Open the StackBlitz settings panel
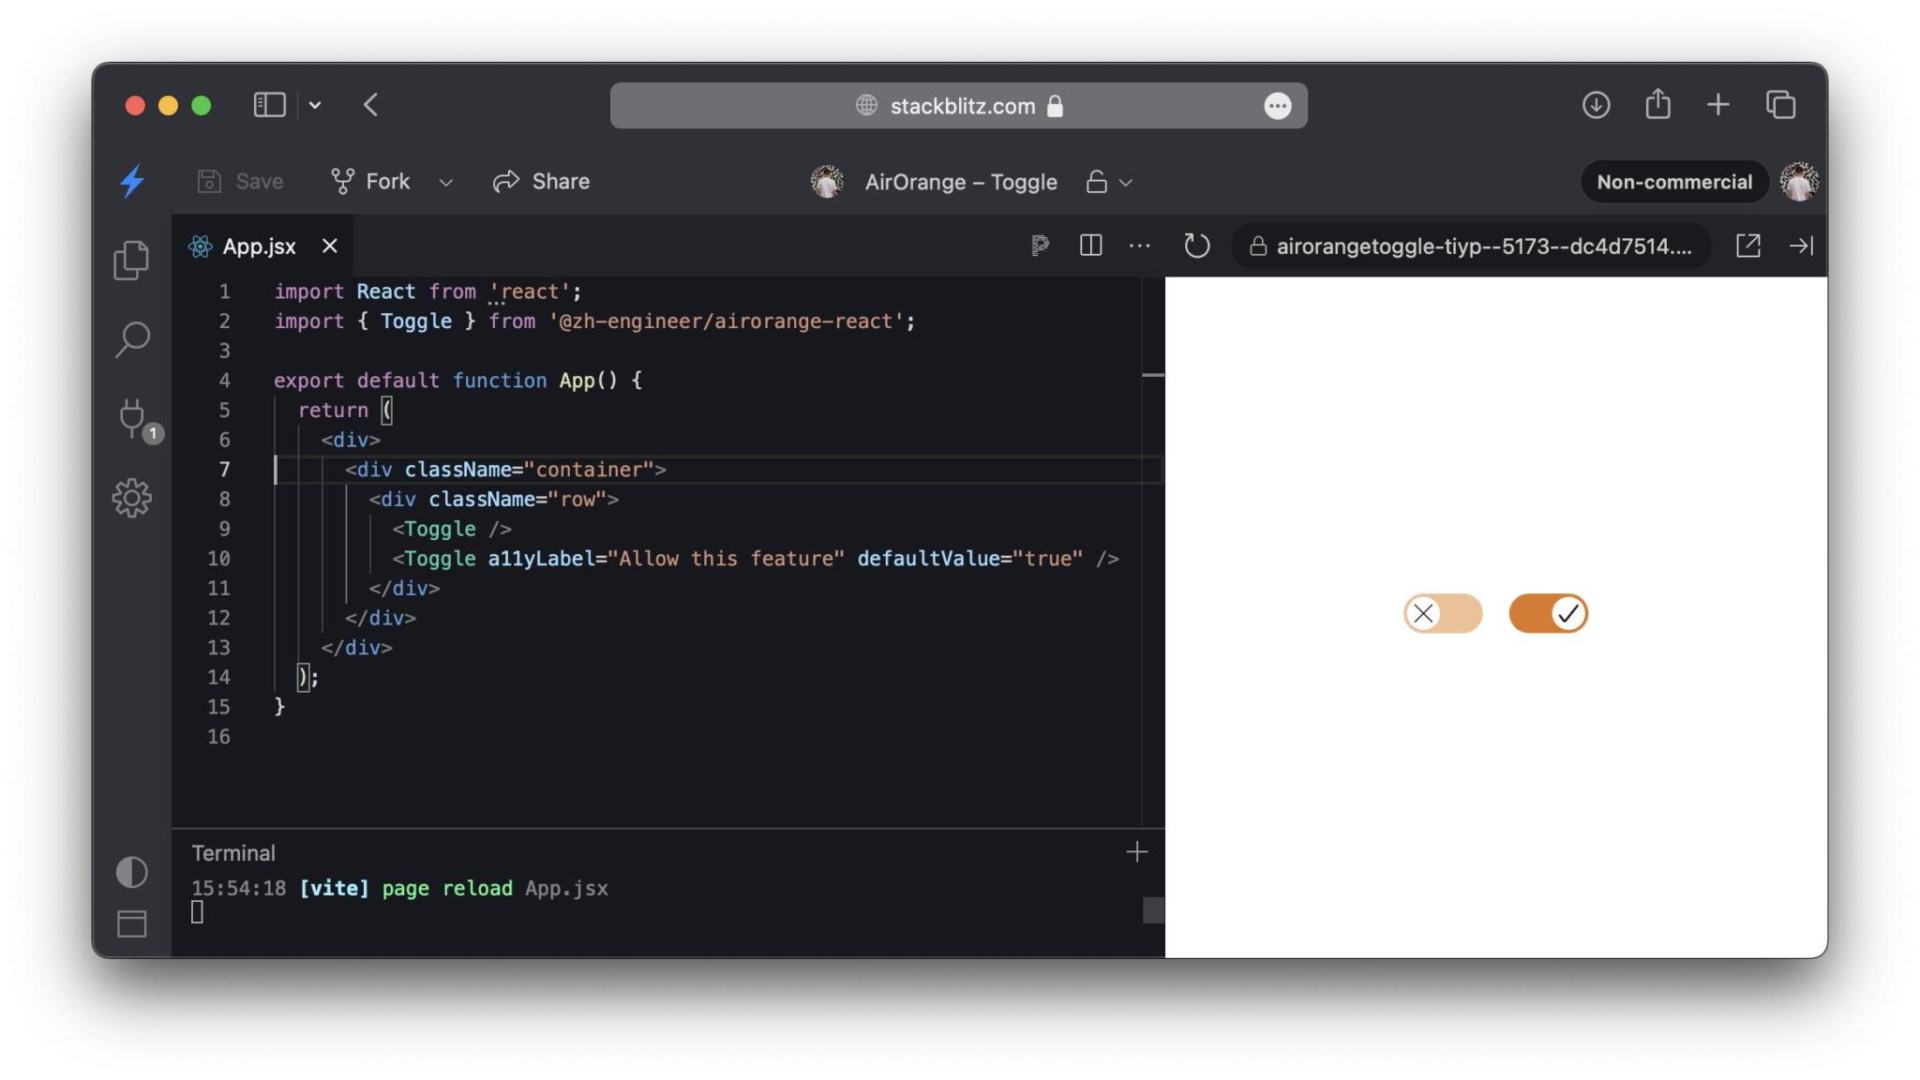This screenshot has width=1920, height=1080. (131, 498)
